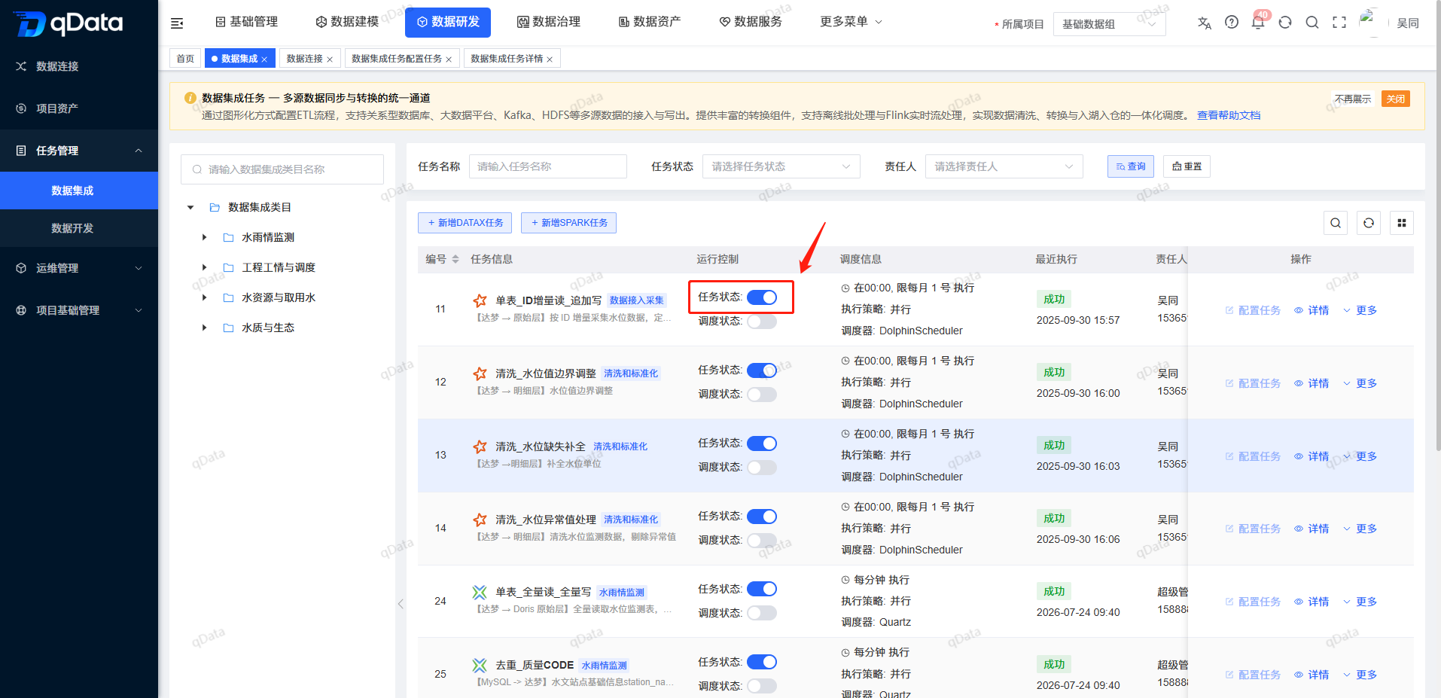Click the qData logo
The height and width of the screenshot is (698, 1441).
pos(69,23)
